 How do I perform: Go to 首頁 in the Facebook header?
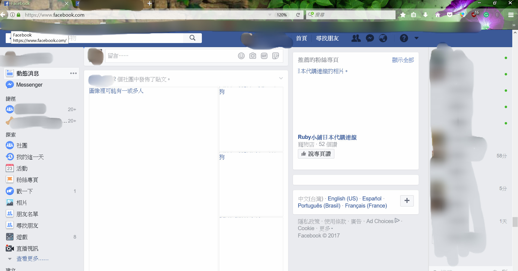[301, 38]
